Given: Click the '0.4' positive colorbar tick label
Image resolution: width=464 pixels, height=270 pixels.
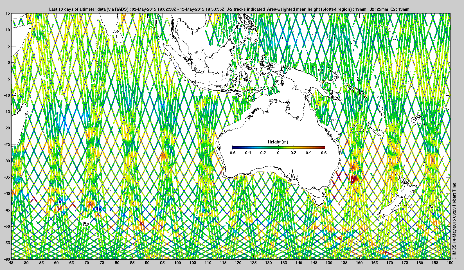Looking at the screenshot, I should [309, 153].
